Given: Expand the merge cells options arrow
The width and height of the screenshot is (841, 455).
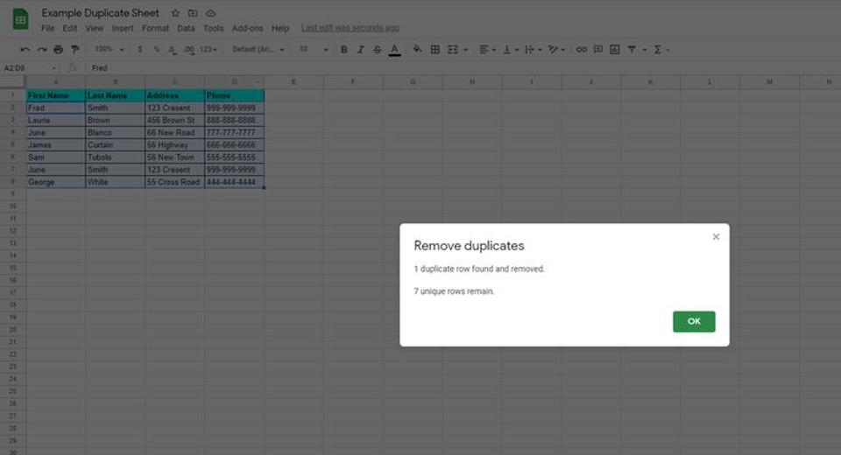Looking at the screenshot, I should pos(465,49).
